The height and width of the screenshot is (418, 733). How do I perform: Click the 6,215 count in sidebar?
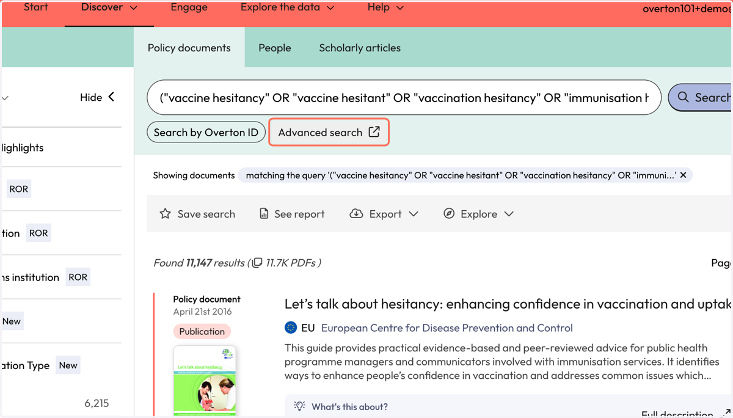[x=97, y=403]
